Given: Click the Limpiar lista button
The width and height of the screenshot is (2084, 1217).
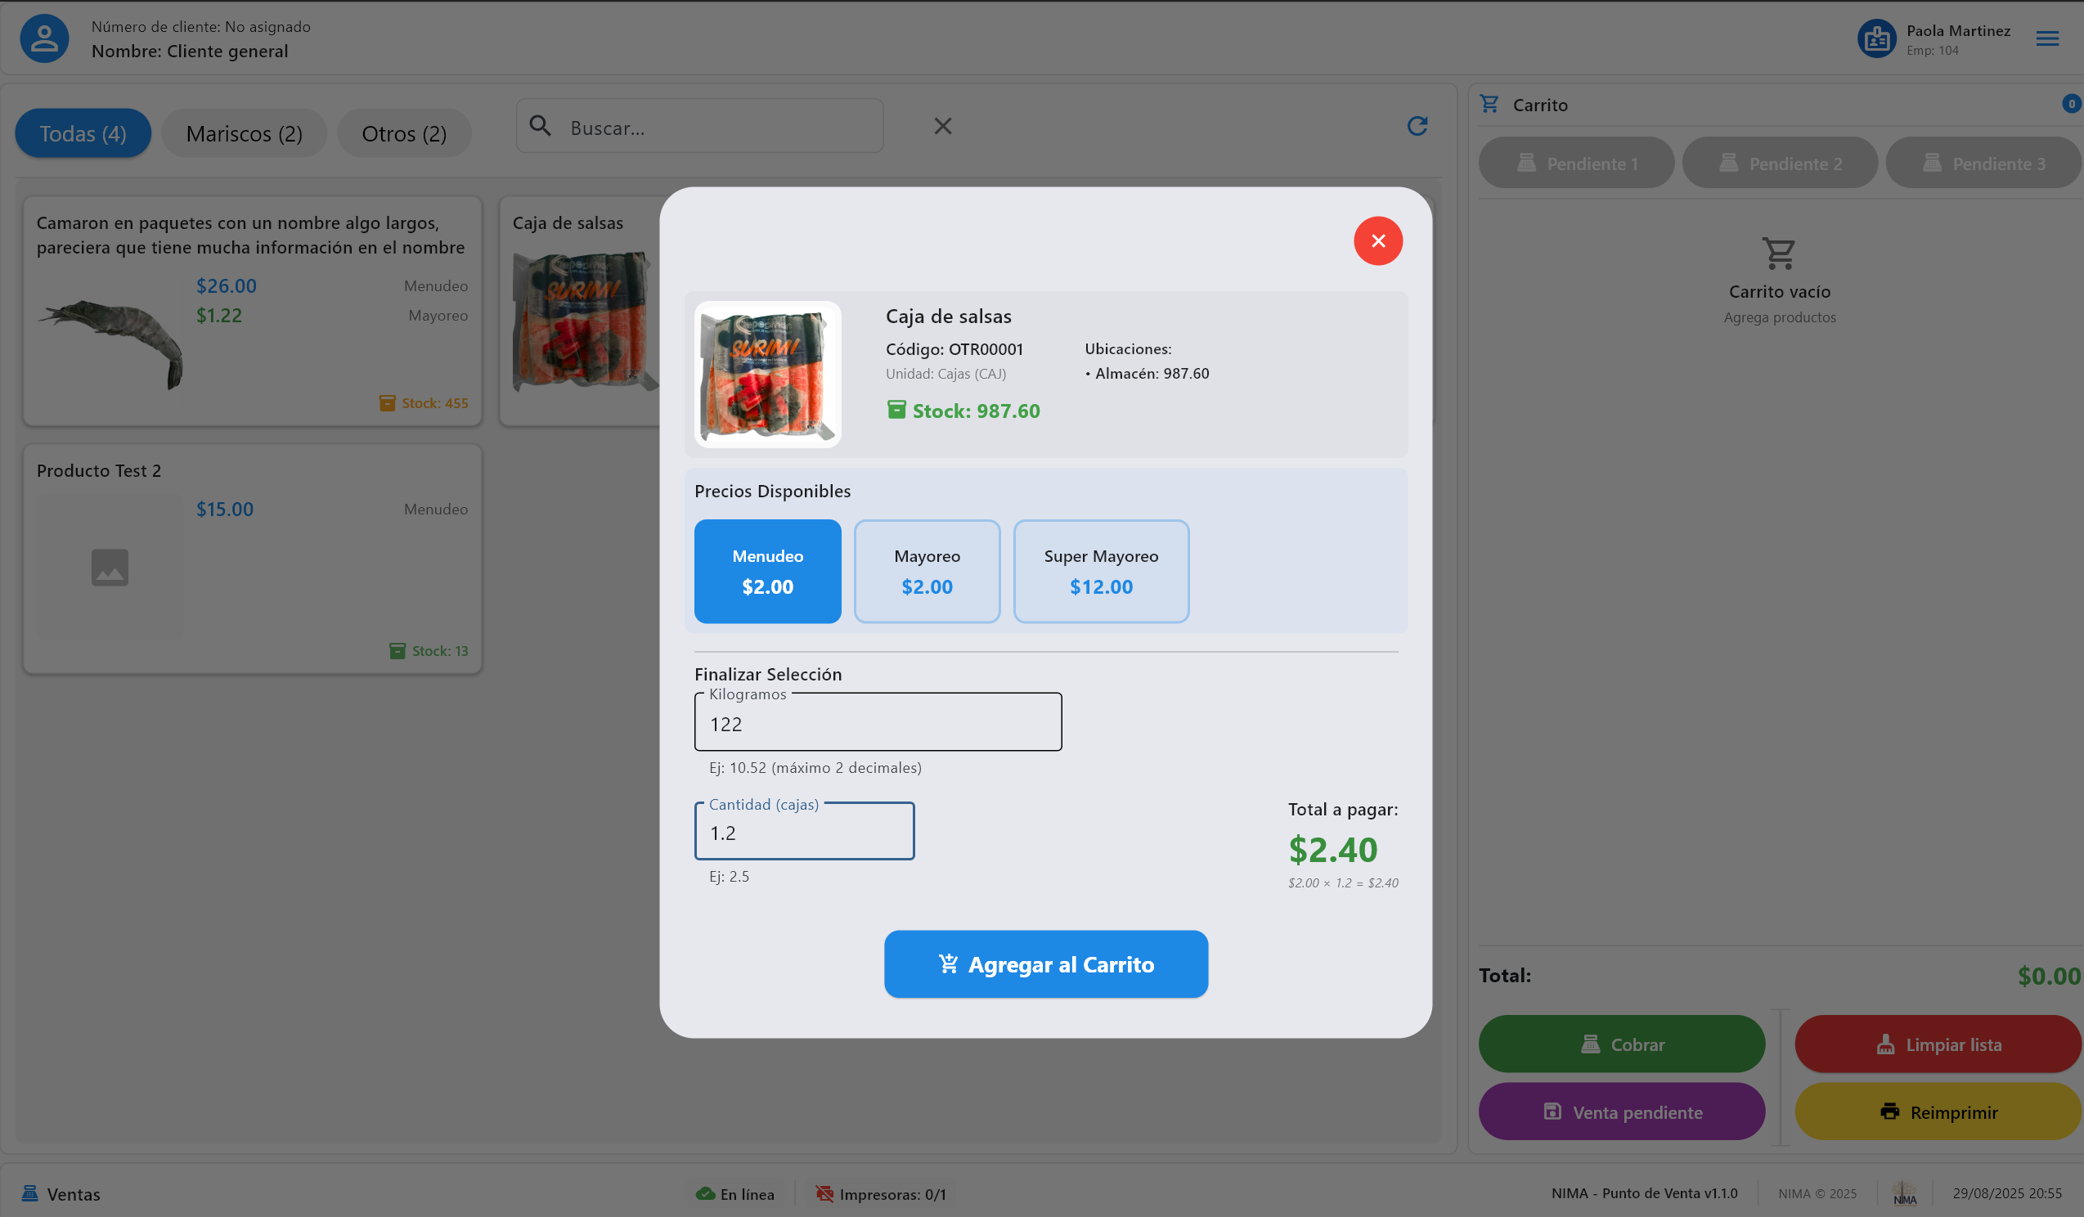Looking at the screenshot, I should pyautogui.click(x=1937, y=1044).
